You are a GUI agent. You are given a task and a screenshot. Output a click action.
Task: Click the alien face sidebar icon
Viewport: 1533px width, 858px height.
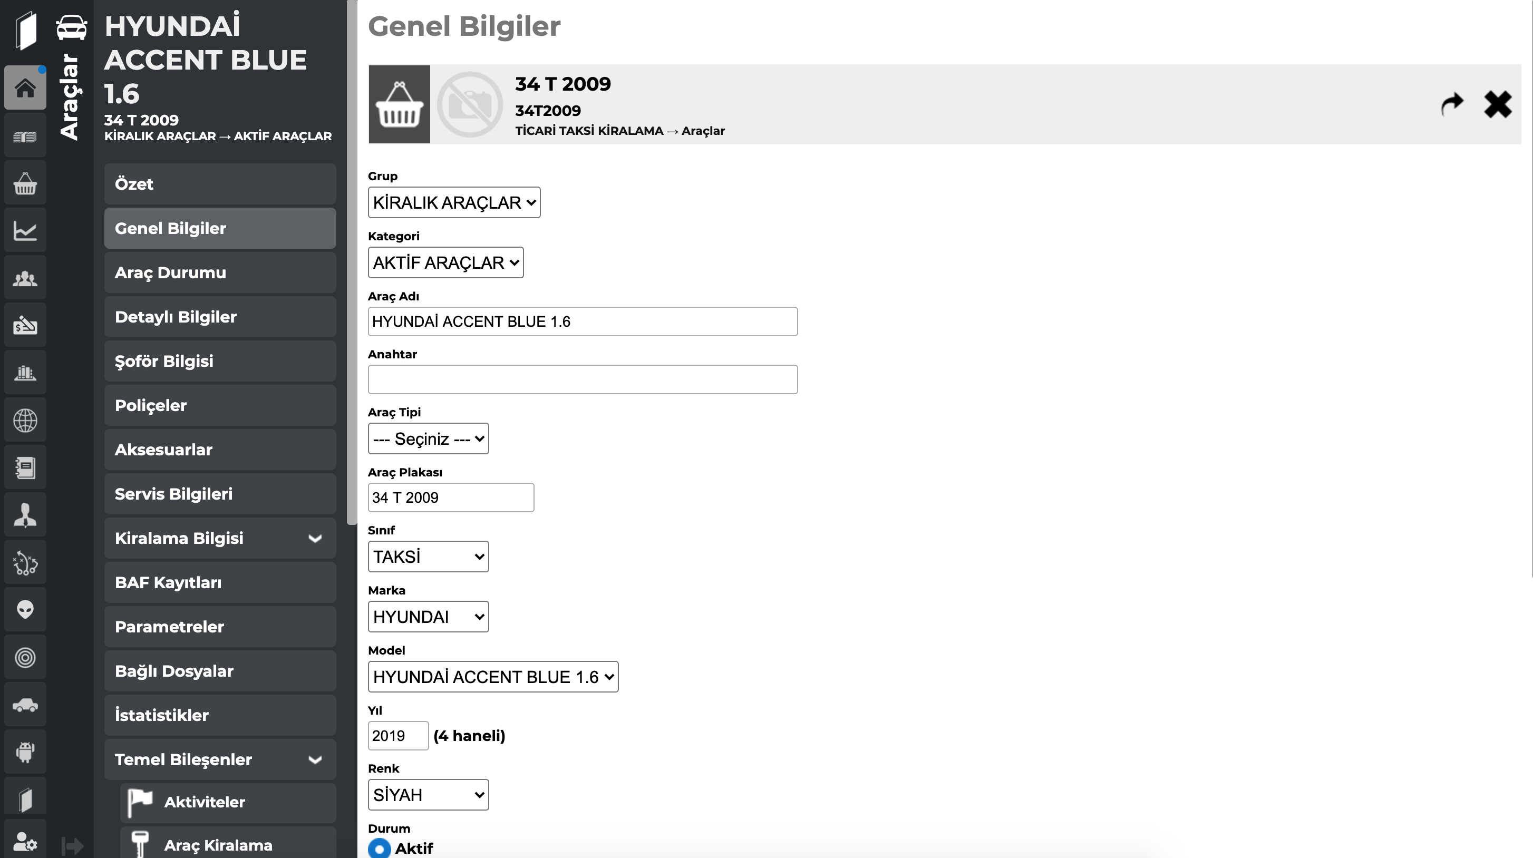tap(25, 610)
